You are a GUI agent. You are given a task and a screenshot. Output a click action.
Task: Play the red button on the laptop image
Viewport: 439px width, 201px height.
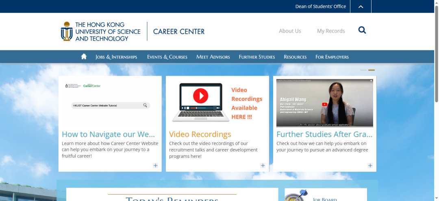click(200, 96)
